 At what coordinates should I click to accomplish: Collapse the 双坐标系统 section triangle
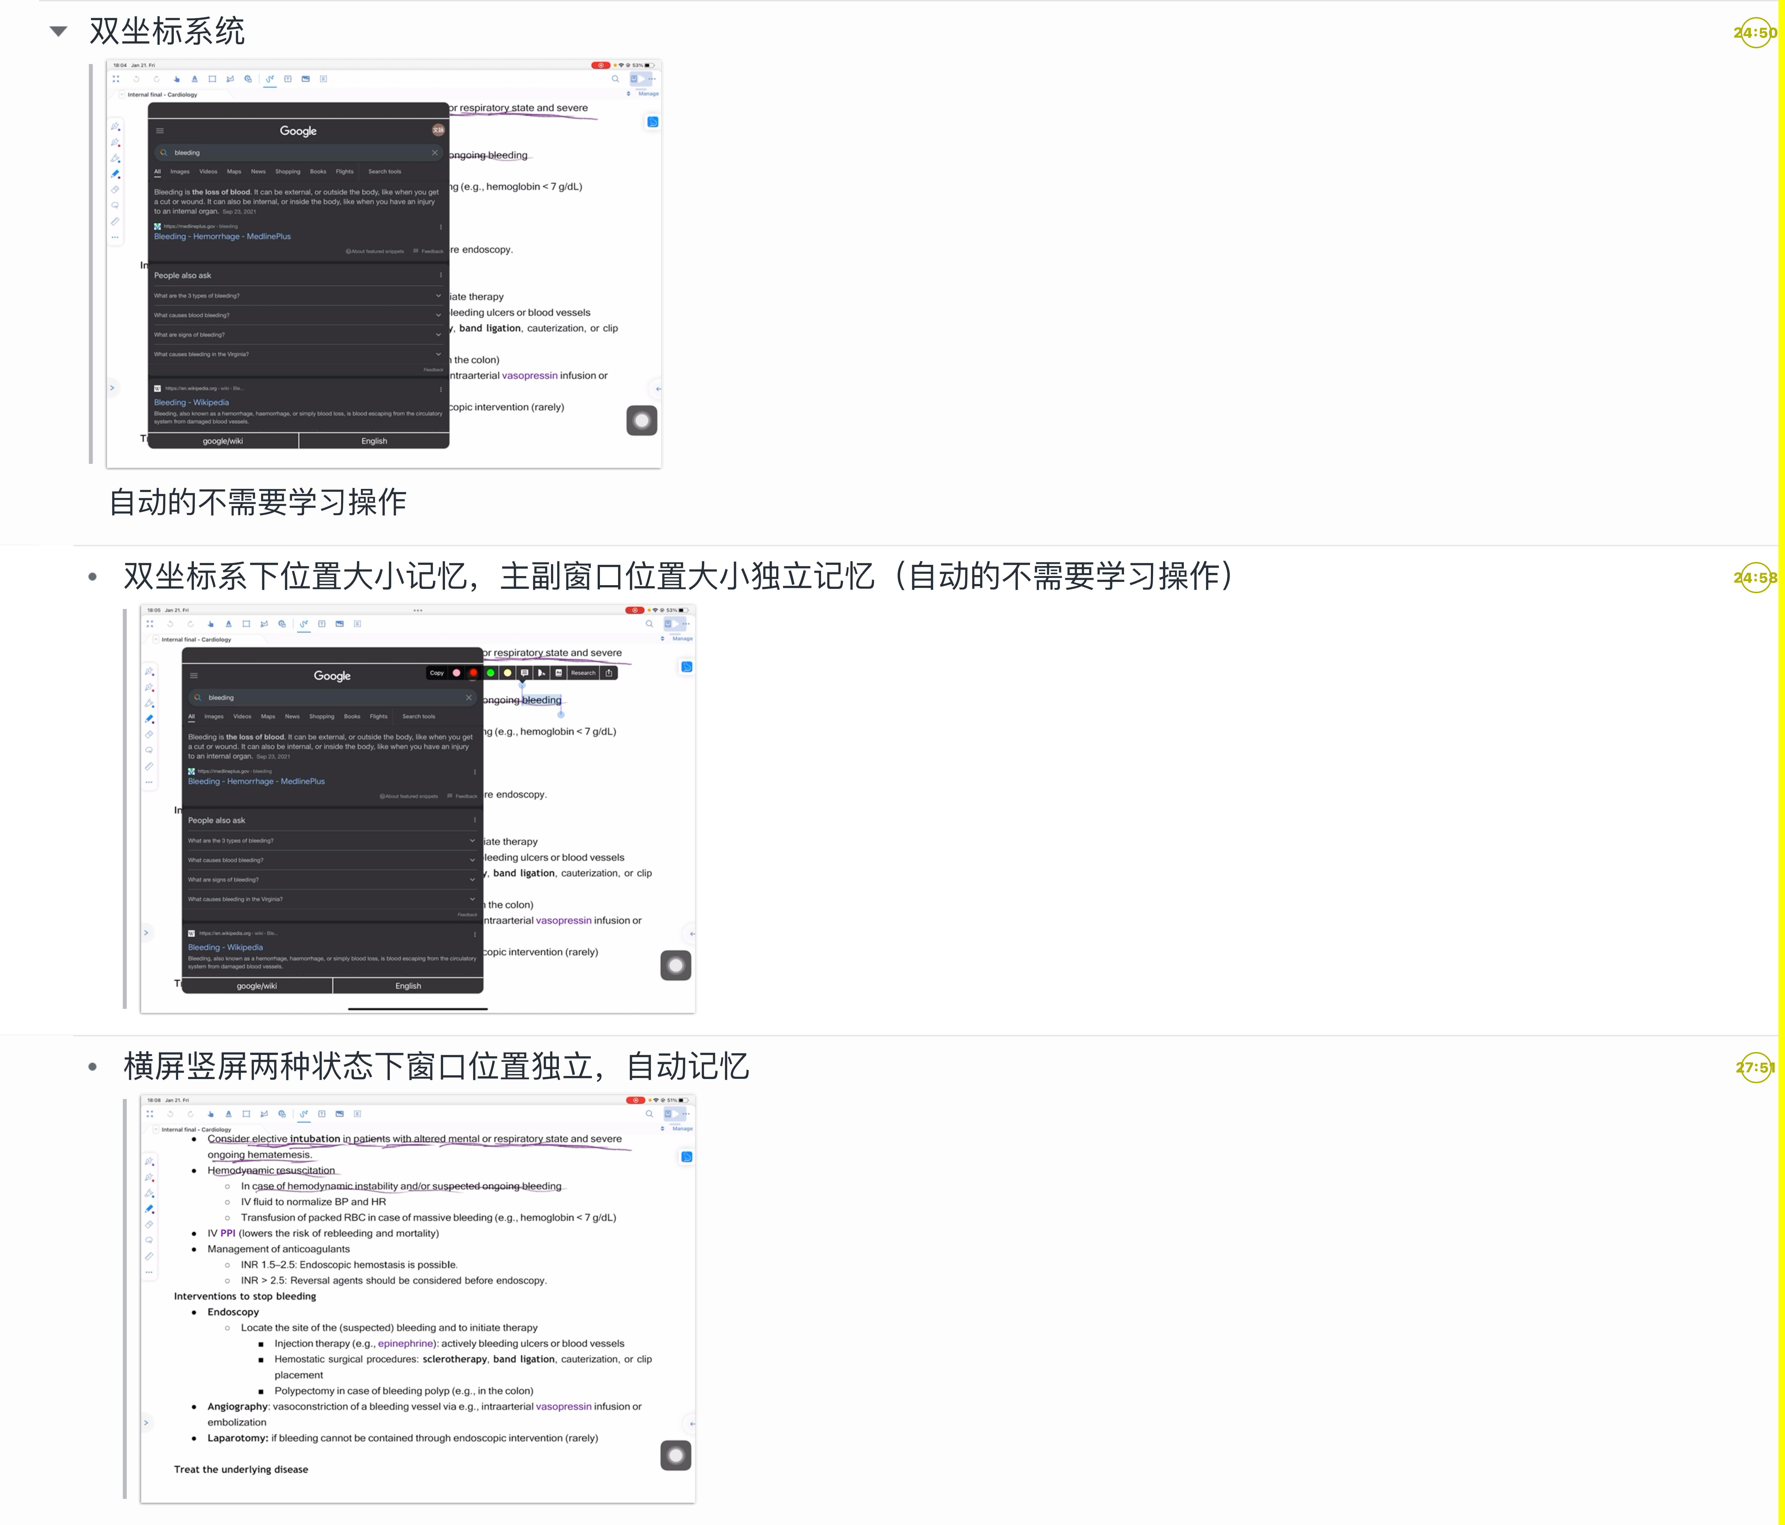point(59,32)
